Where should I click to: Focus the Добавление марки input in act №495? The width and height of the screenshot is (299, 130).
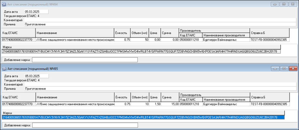85,125
